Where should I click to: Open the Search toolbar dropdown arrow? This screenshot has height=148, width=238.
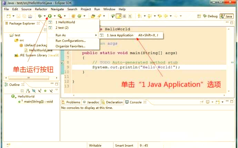click(104, 16)
